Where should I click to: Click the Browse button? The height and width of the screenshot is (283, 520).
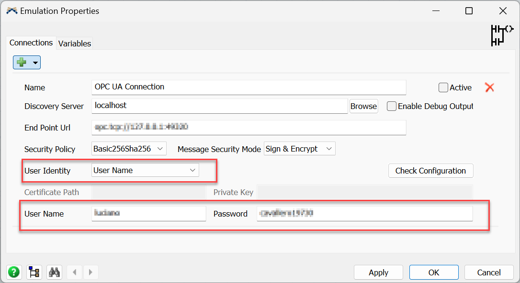point(363,106)
